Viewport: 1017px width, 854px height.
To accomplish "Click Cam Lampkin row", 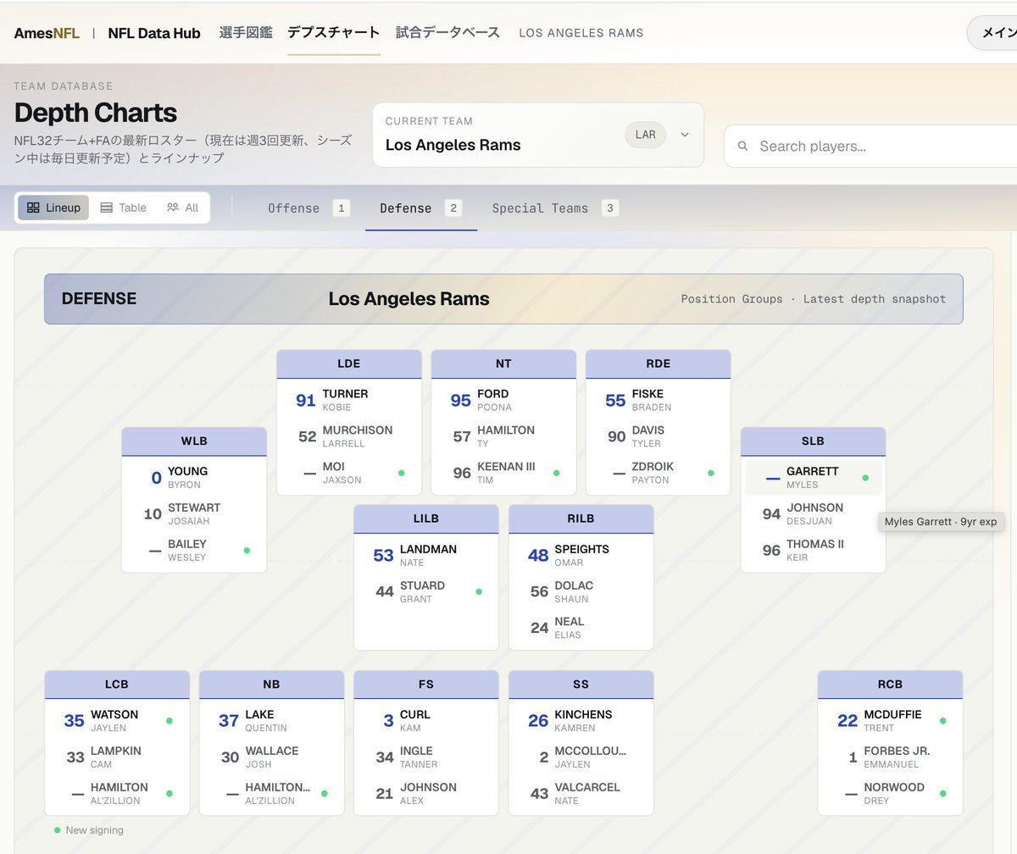I will point(117,757).
